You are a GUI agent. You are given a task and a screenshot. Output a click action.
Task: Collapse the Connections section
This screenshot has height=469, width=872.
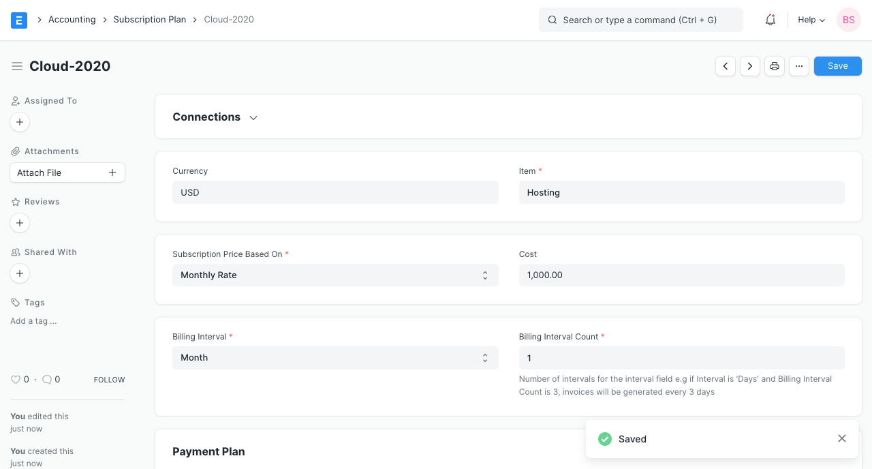coord(253,117)
